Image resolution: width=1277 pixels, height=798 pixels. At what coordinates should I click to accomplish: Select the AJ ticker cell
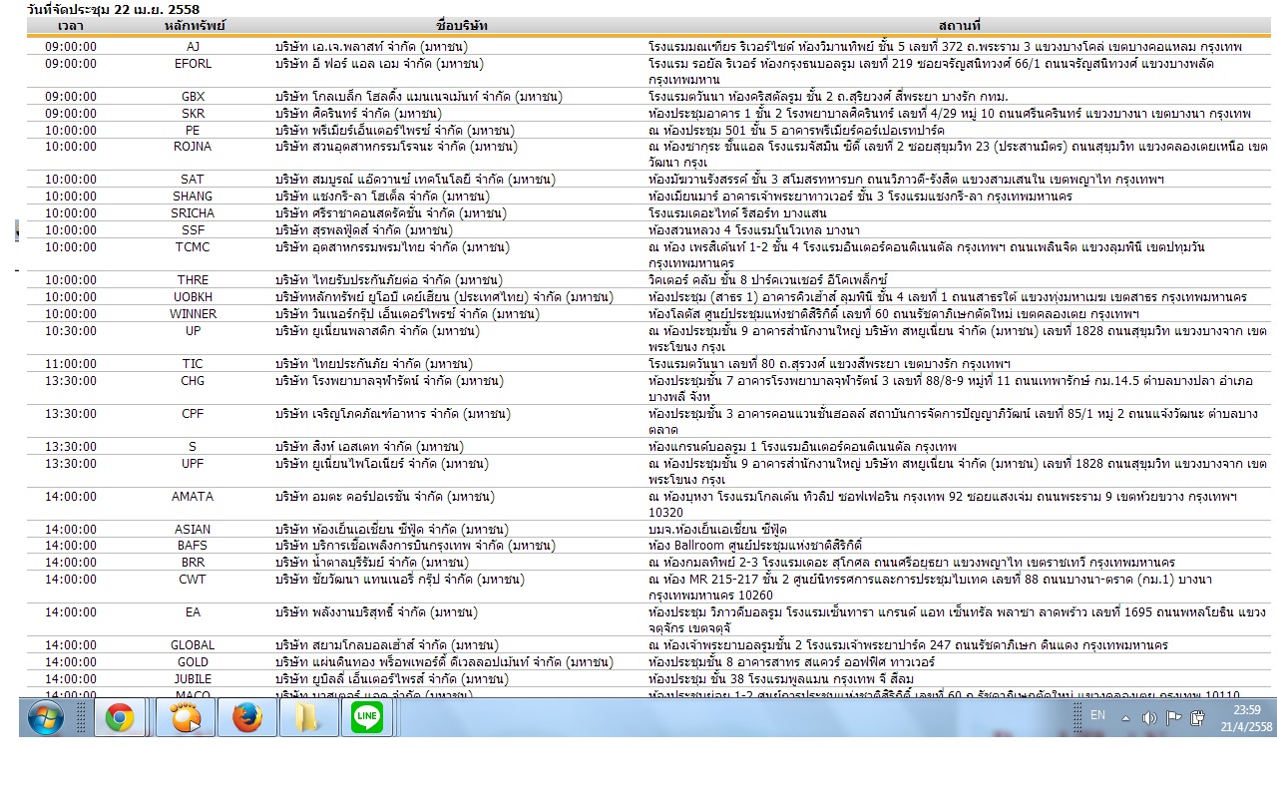click(194, 47)
